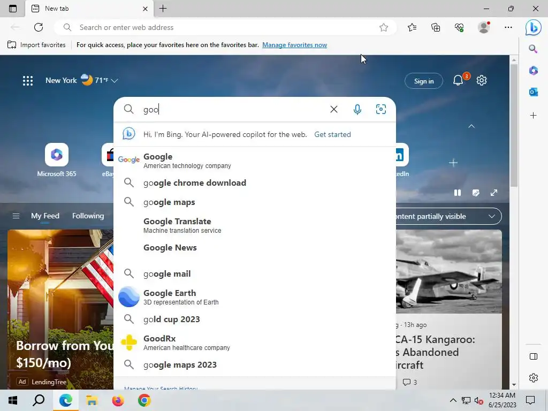Refresh the page
548x411 pixels.
click(x=39, y=27)
